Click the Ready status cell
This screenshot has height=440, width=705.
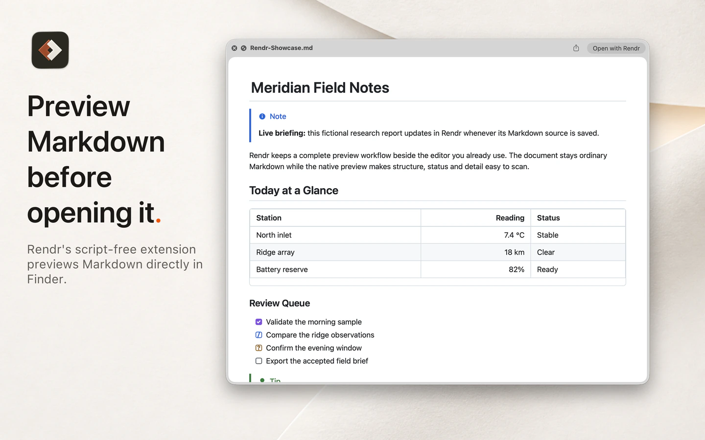coord(578,269)
